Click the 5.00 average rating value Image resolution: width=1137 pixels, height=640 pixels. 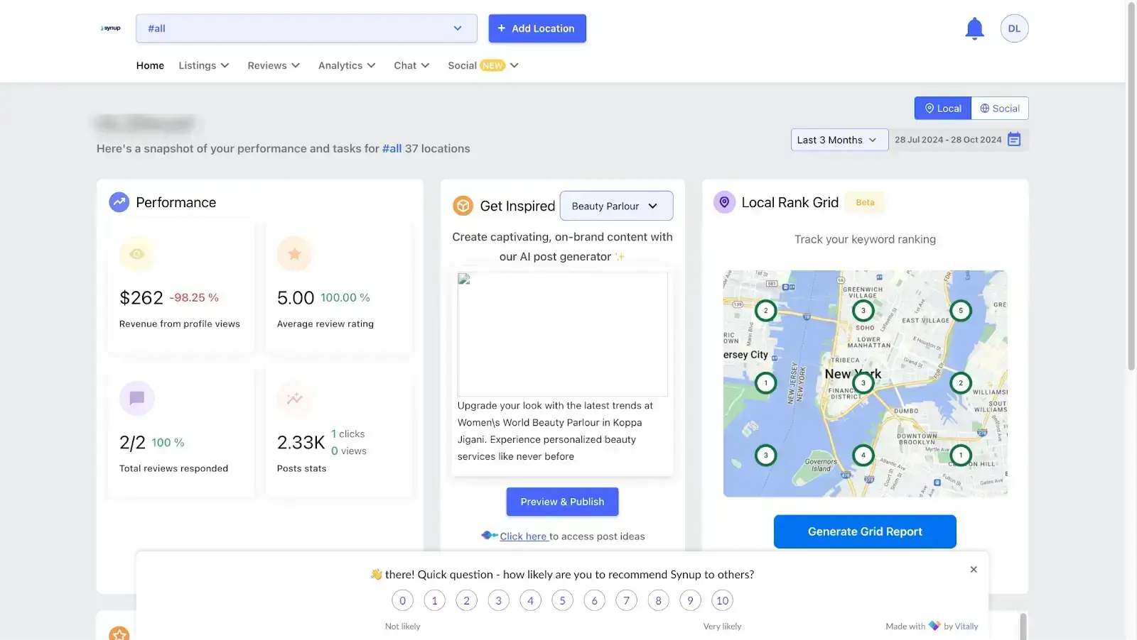pyautogui.click(x=296, y=297)
